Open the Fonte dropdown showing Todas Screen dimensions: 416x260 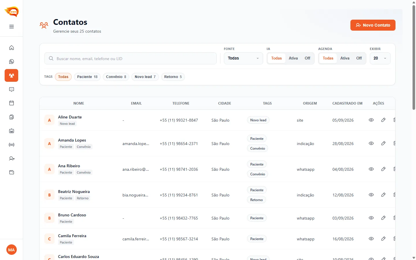[x=243, y=58]
